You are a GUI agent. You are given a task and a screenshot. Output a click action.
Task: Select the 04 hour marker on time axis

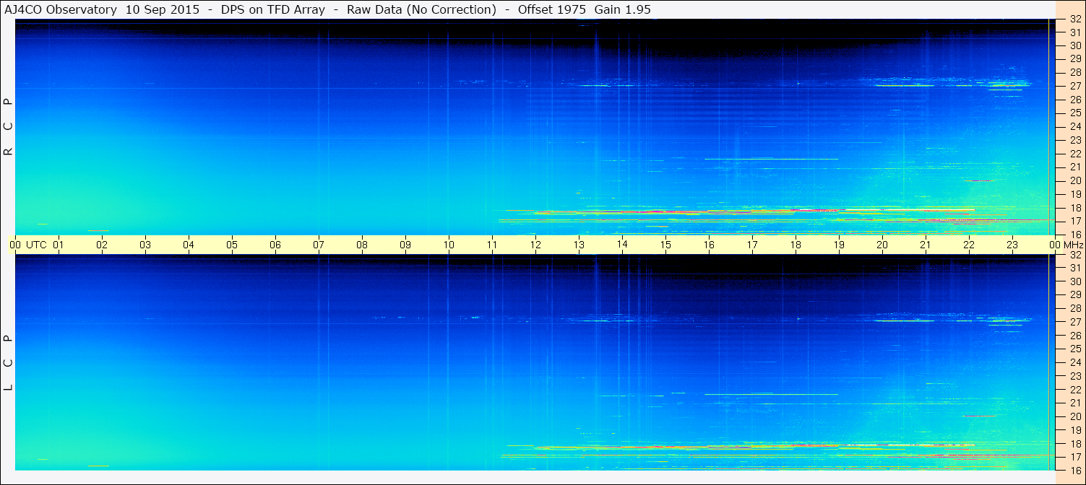tap(189, 245)
